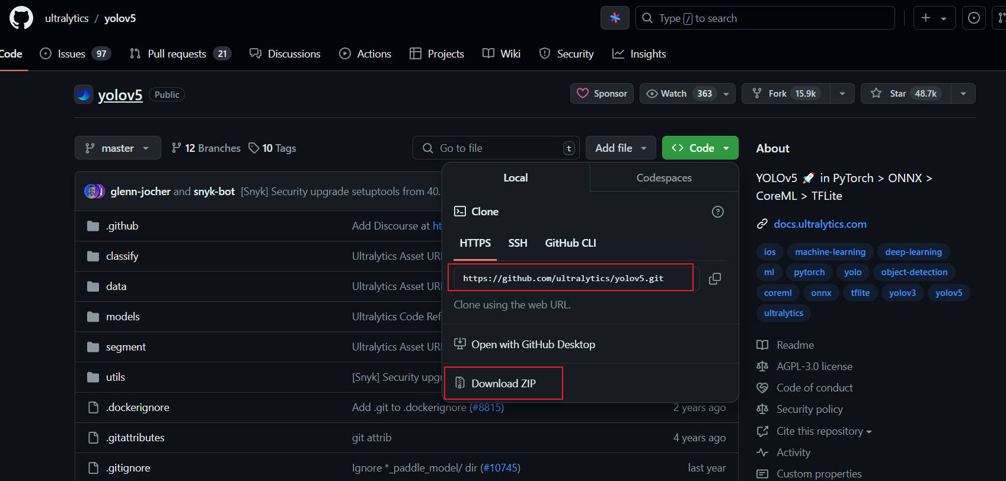The height and width of the screenshot is (481, 1006).
Task: View the glenn-jocher commit author avatar
Action: click(91, 191)
